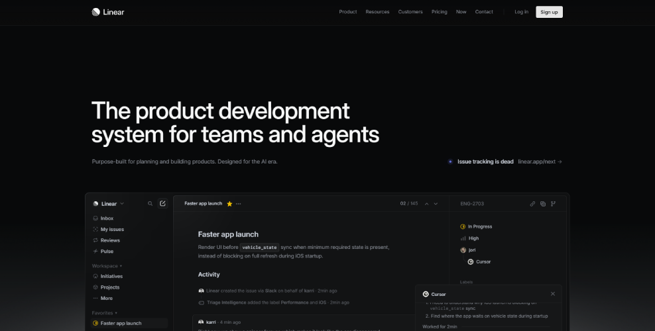This screenshot has width=655, height=331.
Task: Click the copy issue link icon
Action: point(532,204)
